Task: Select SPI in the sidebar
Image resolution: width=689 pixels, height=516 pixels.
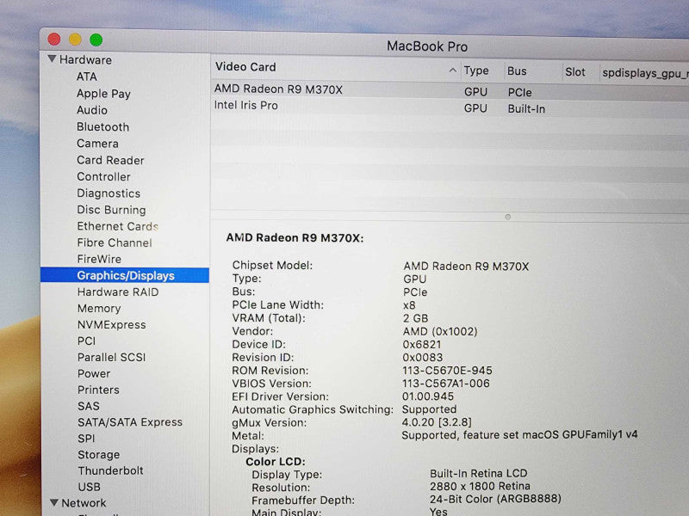Action: pyautogui.click(x=86, y=439)
